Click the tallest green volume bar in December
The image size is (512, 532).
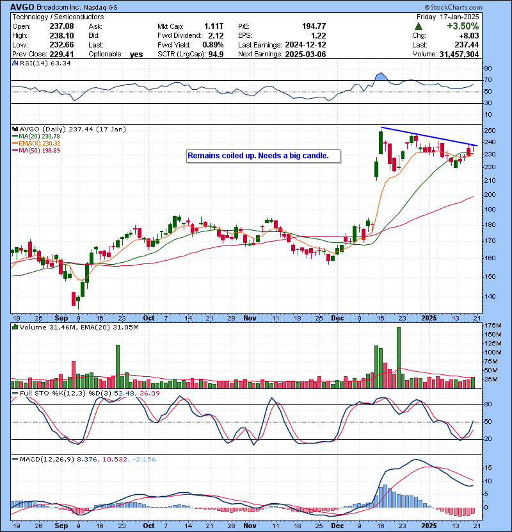tap(399, 358)
